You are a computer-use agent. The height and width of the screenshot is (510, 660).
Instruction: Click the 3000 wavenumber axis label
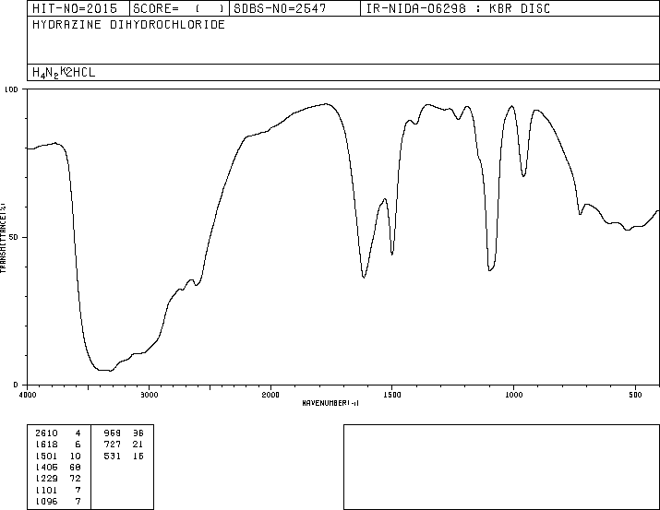(149, 395)
